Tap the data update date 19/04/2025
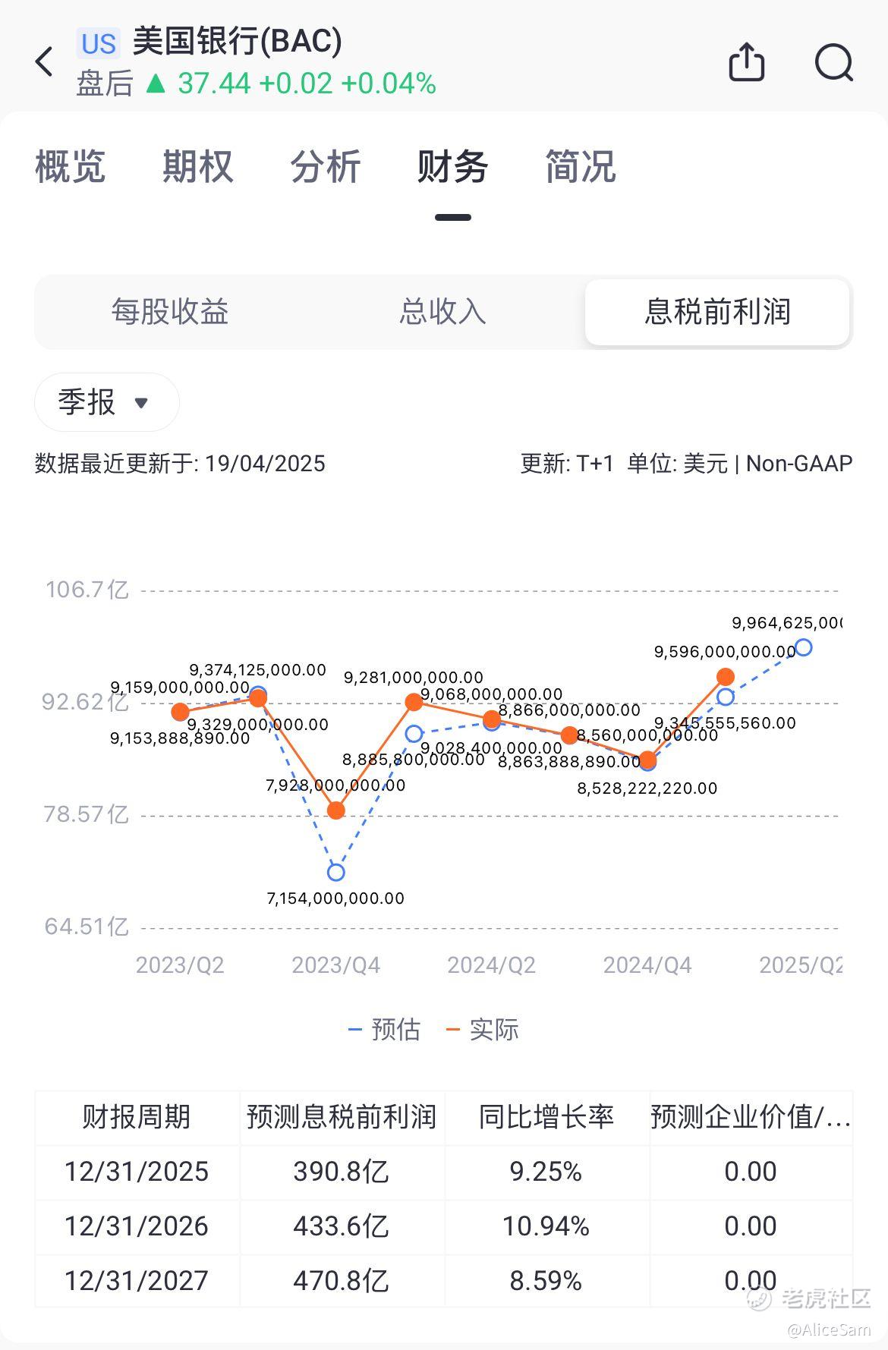 click(x=265, y=464)
